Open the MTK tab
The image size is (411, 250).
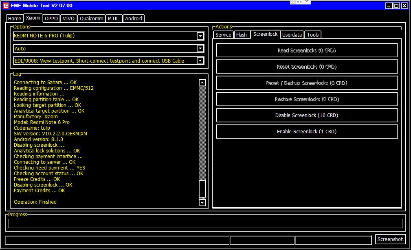(113, 19)
